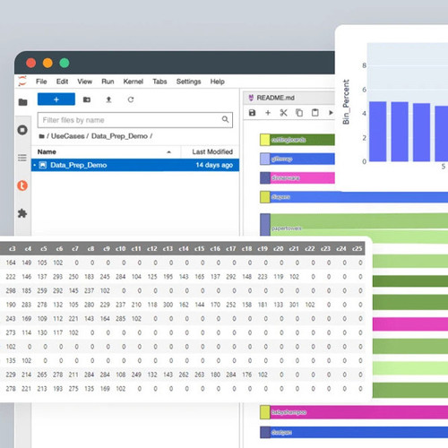This screenshot has height=448, width=448.
Task: Click the new folder icon
Action: click(x=87, y=99)
